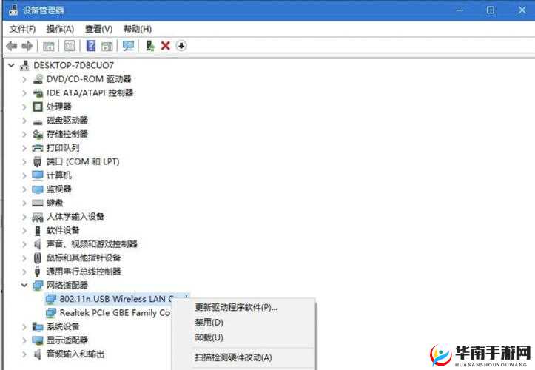Expand the DVD/CD-ROM 驱动器 node

coord(24,79)
